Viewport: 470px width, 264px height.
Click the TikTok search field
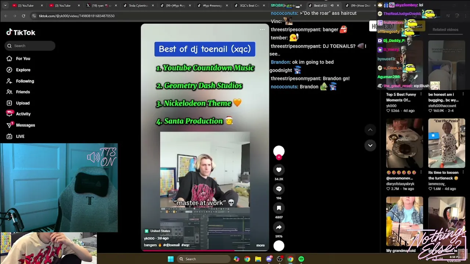[30, 46]
